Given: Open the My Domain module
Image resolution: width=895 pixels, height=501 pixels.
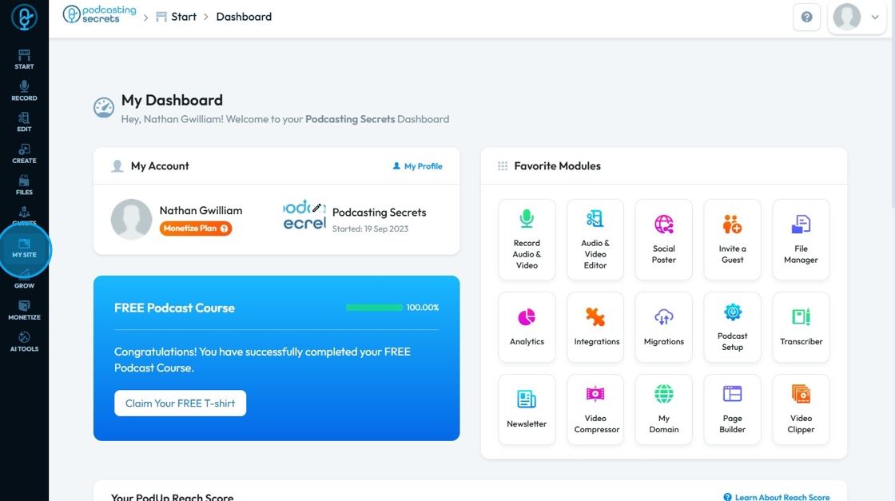Looking at the screenshot, I should pyautogui.click(x=663, y=409).
